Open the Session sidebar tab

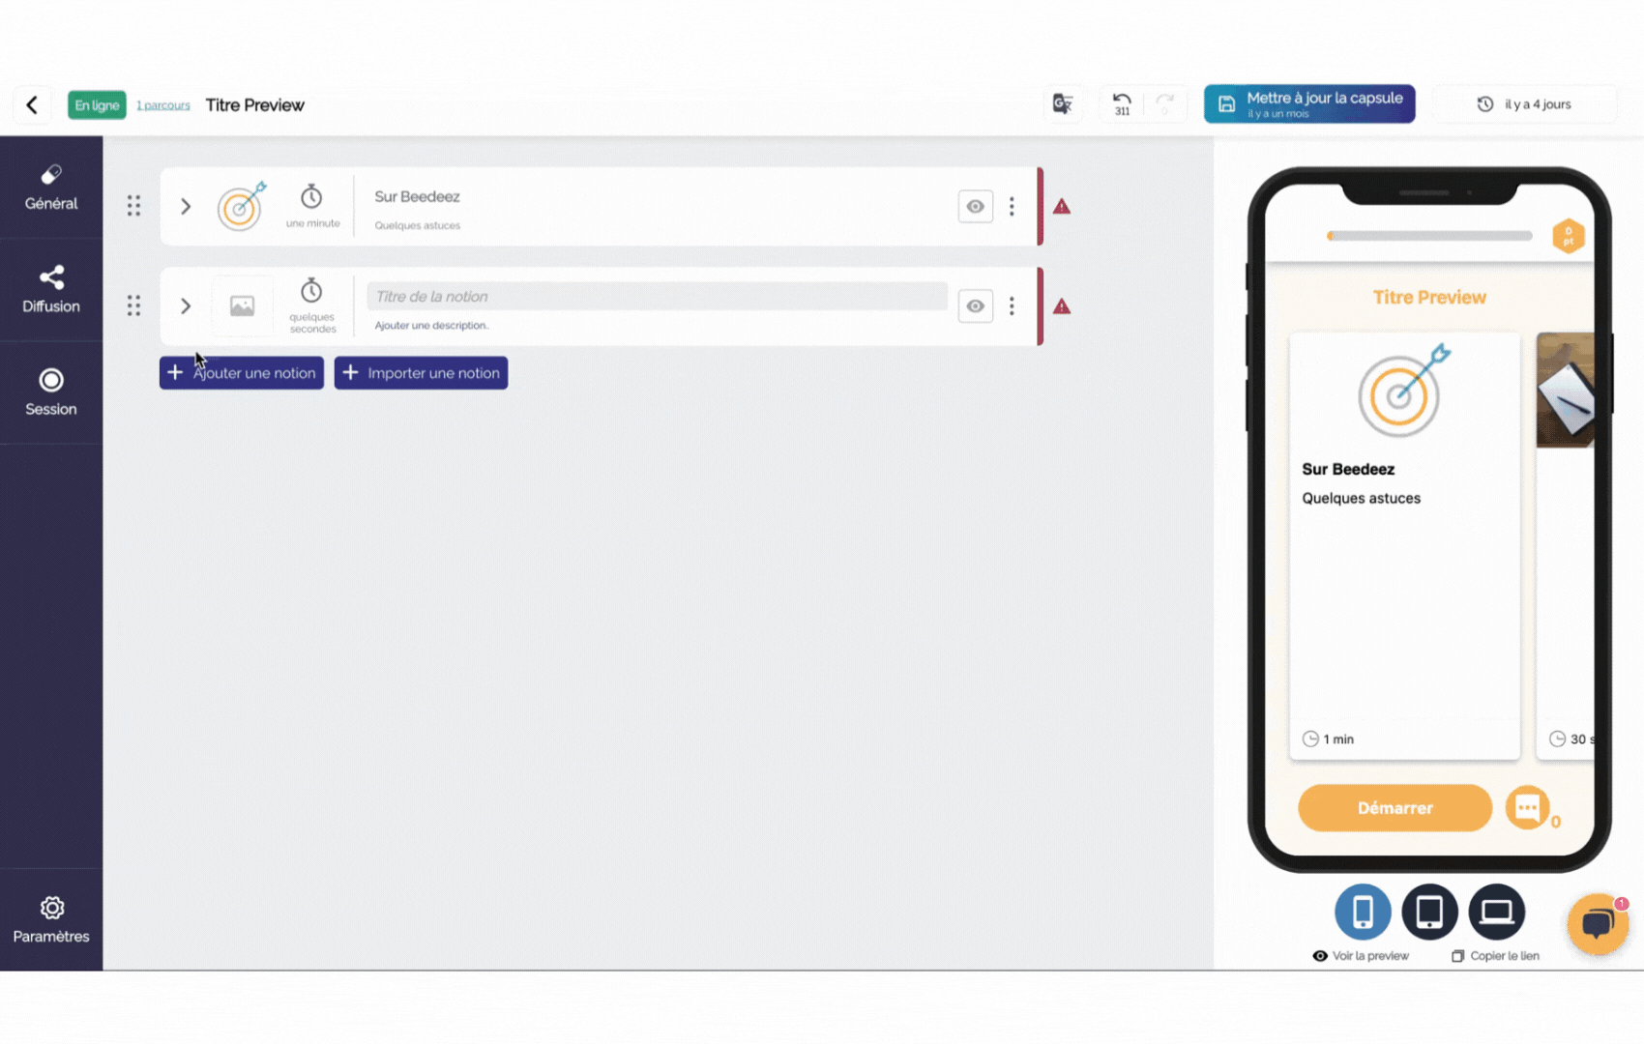[51, 392]
